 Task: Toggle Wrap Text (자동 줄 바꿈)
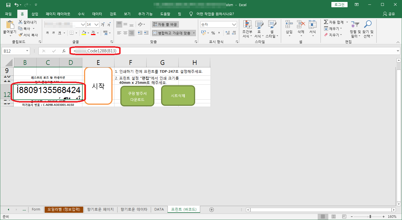click(165, 25)
